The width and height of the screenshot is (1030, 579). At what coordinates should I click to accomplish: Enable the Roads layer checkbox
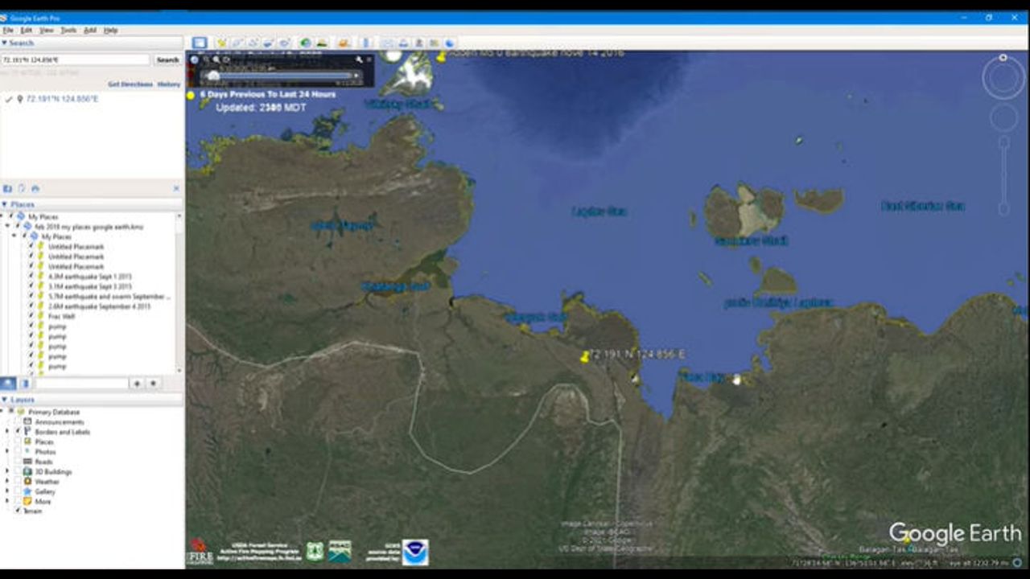(x=18, y=462)
